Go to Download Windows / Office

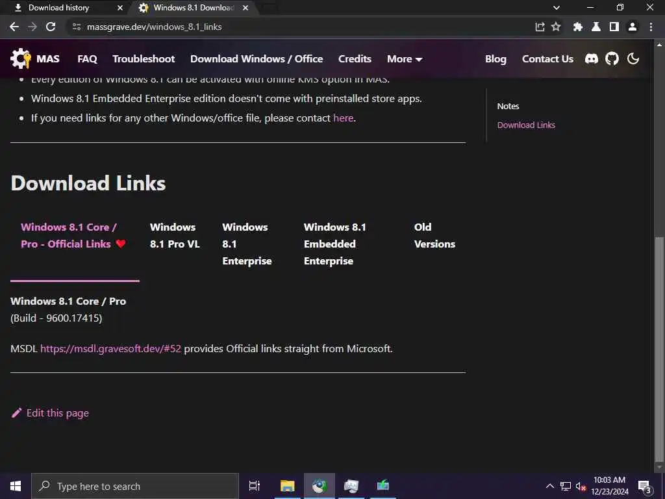[x=257, y=58]
